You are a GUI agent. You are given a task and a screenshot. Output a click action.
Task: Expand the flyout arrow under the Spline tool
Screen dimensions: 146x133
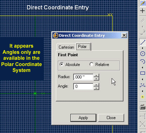[143, 91]
